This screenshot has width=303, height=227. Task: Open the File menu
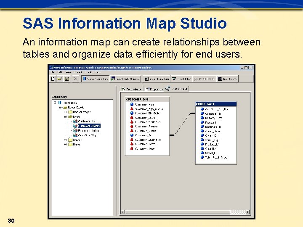click(52, 72)
